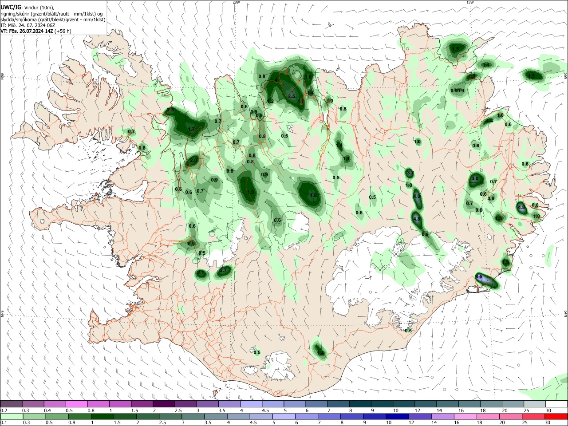Click the 'slydda/snjókoma' legend description line
The width and height of the screenshot is (568, 426).
coord(53,20)
